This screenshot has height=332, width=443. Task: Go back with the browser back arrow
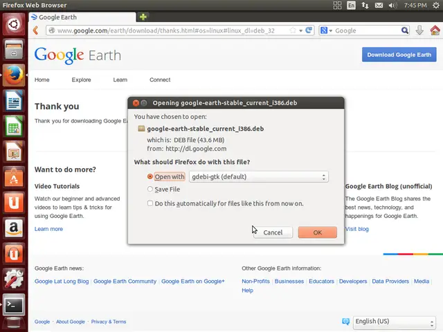click(36, 30)
